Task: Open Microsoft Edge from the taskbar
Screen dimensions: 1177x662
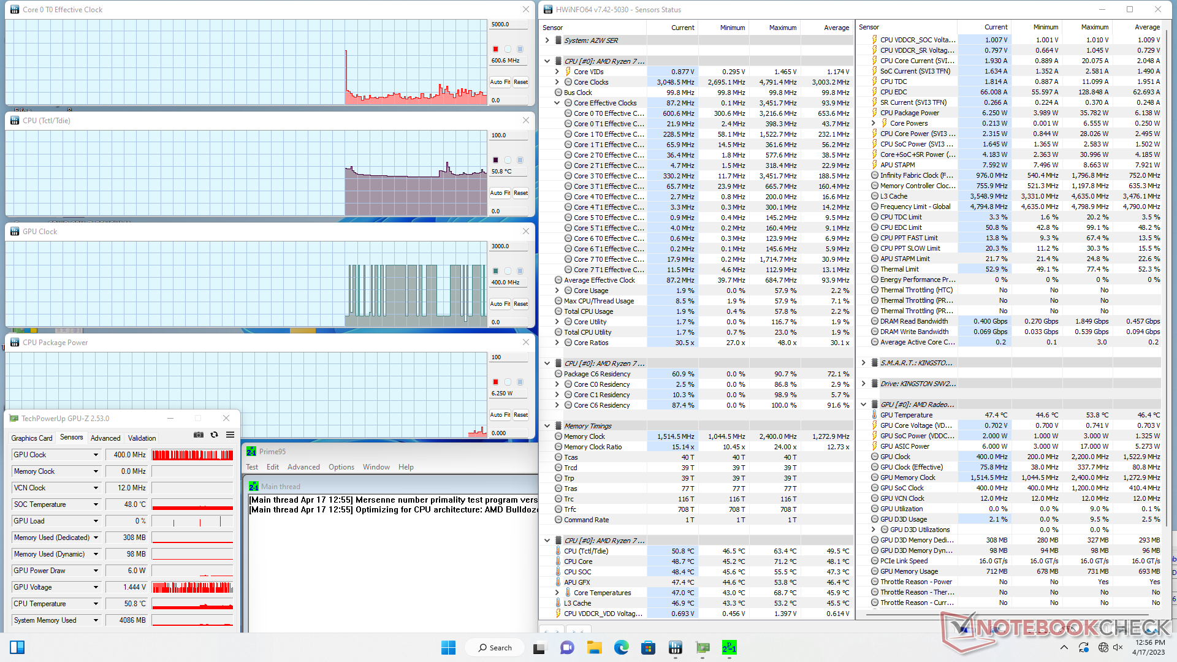Action: pyautogui.click(x=621, y=648)
